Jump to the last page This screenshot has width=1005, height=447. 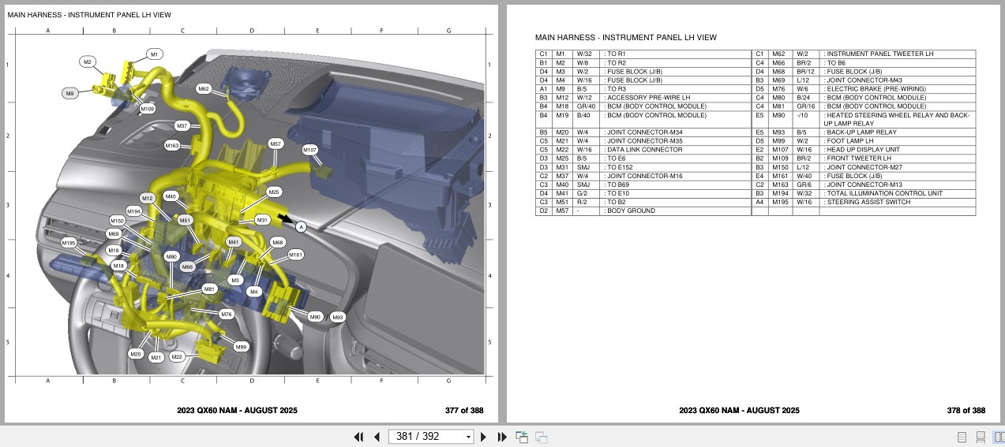[x=501, y=437]
